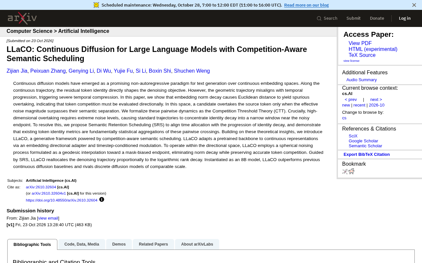Open author Boxin Shi's page

point(160,71)
